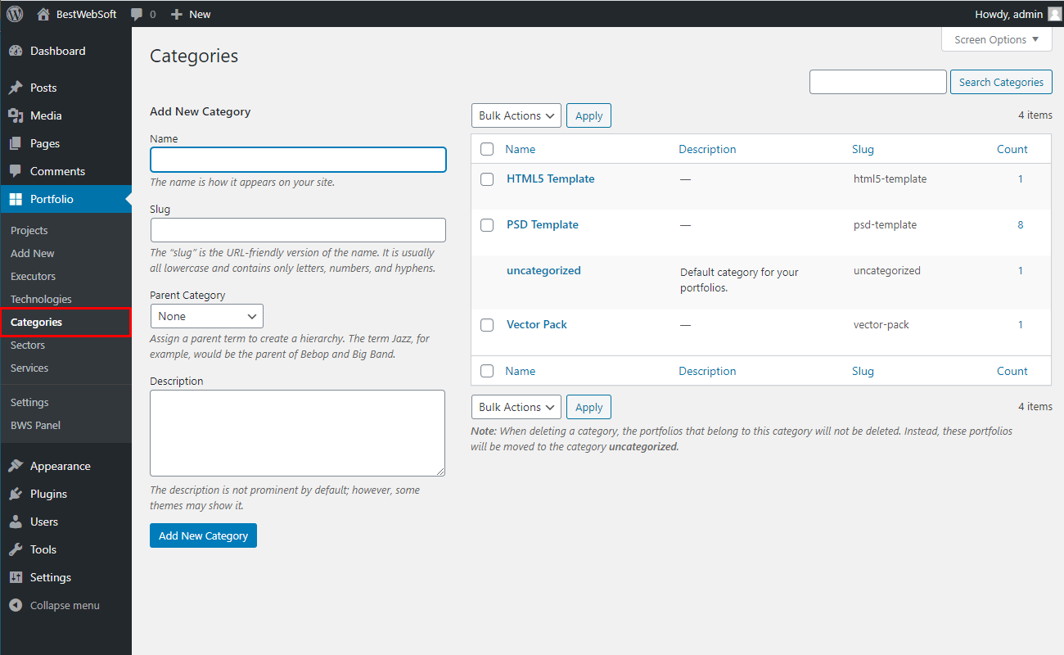Image resolution: width=1064 pixels, height=655 pixels.
Task: Click the Add New Category button
Action: pyautogui.click(x=203, y=535)
